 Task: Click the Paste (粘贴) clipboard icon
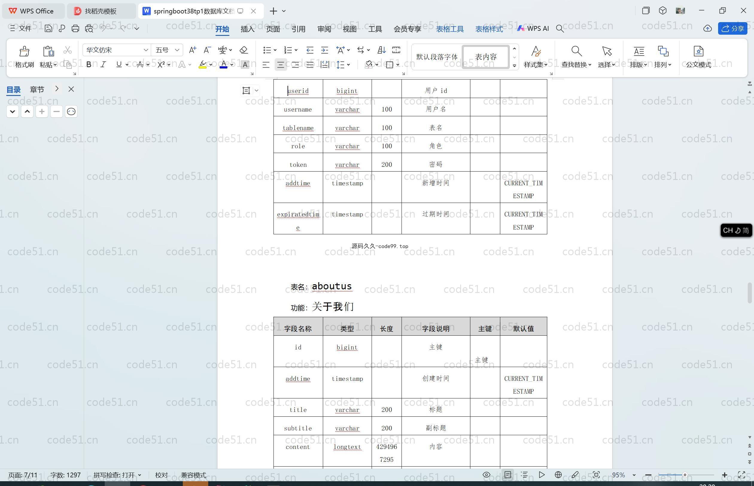point(48,51)
